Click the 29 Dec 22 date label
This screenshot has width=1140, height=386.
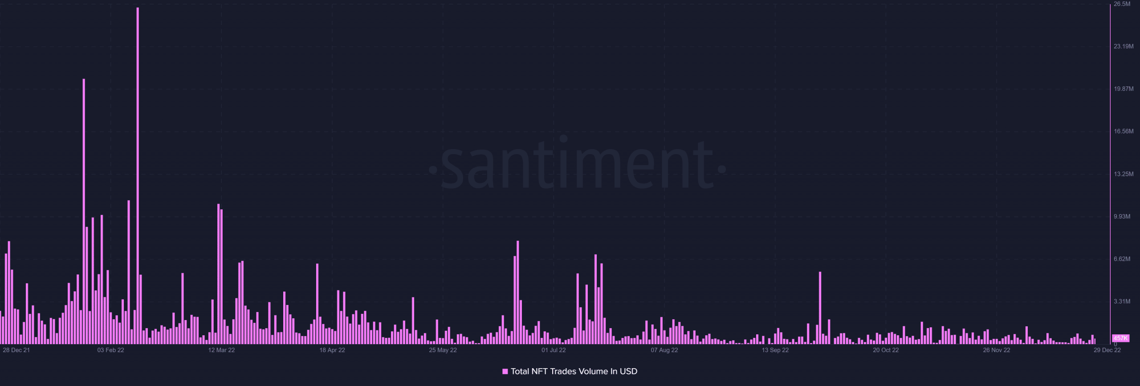[x=1107, y=350]
